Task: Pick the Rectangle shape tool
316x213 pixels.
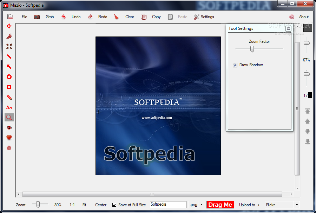Action: (9, 87)
